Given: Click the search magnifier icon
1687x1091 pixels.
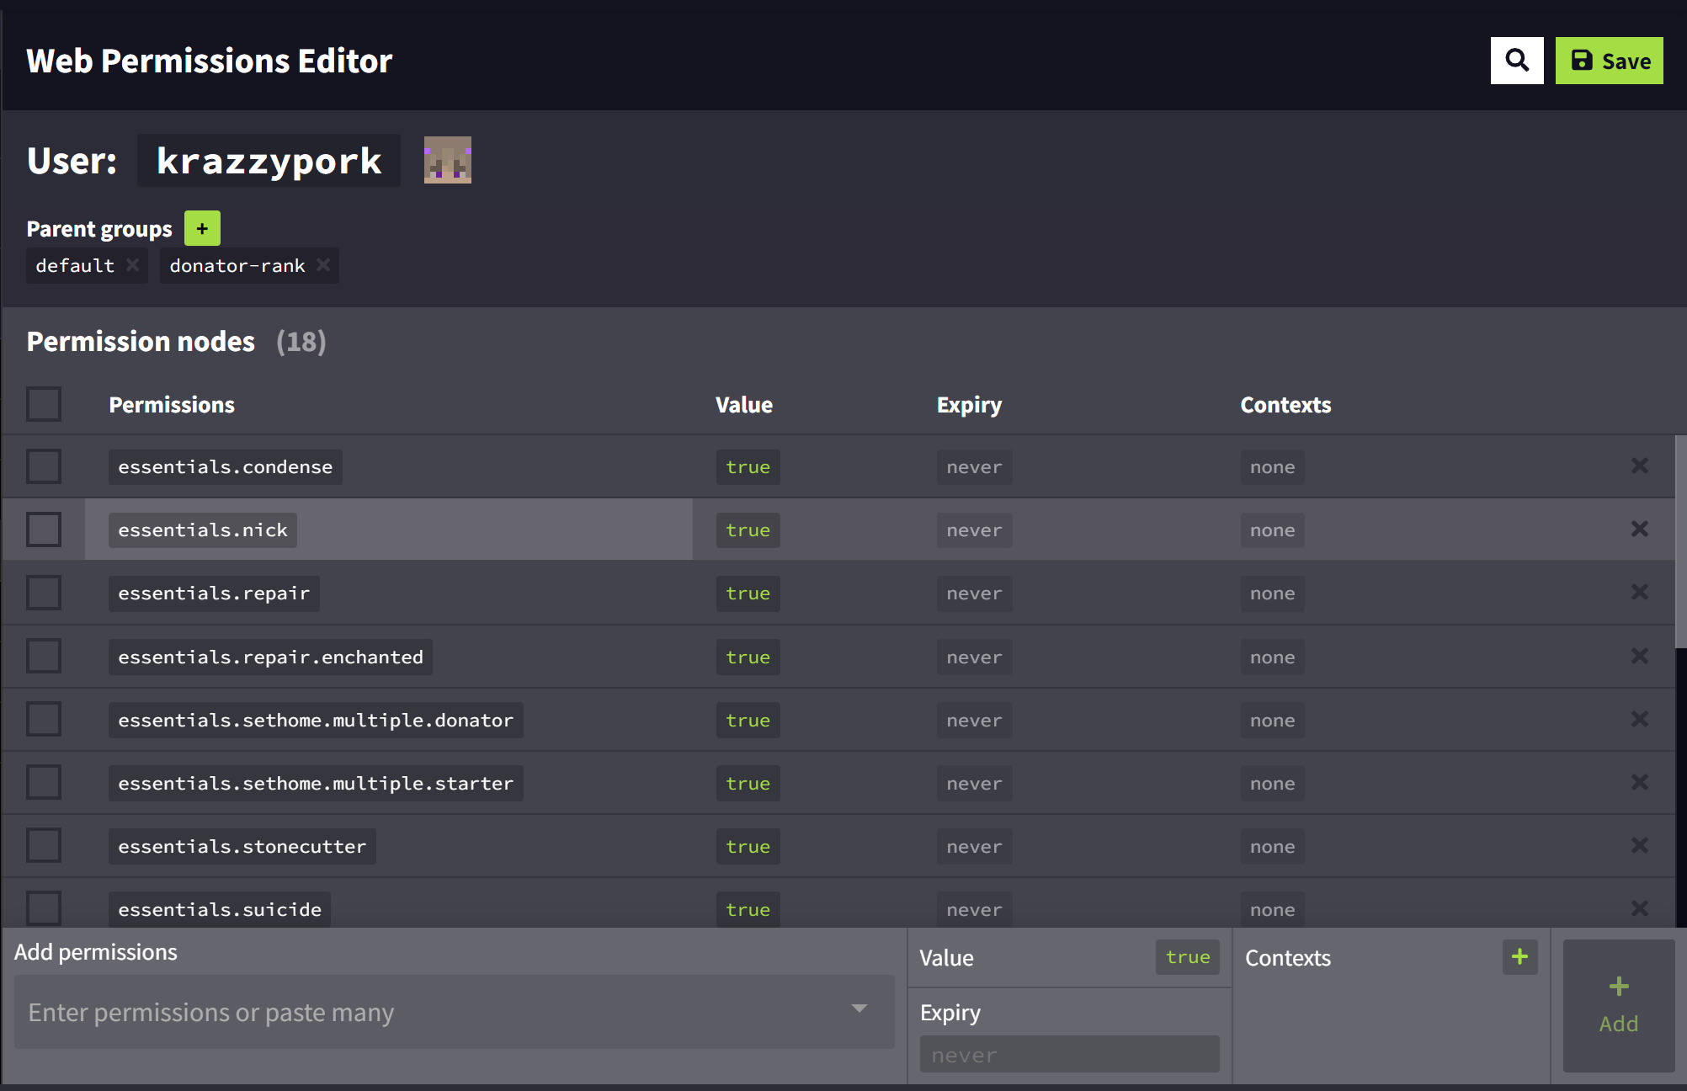Looking at the screenshot, I should click(1516, 61).
